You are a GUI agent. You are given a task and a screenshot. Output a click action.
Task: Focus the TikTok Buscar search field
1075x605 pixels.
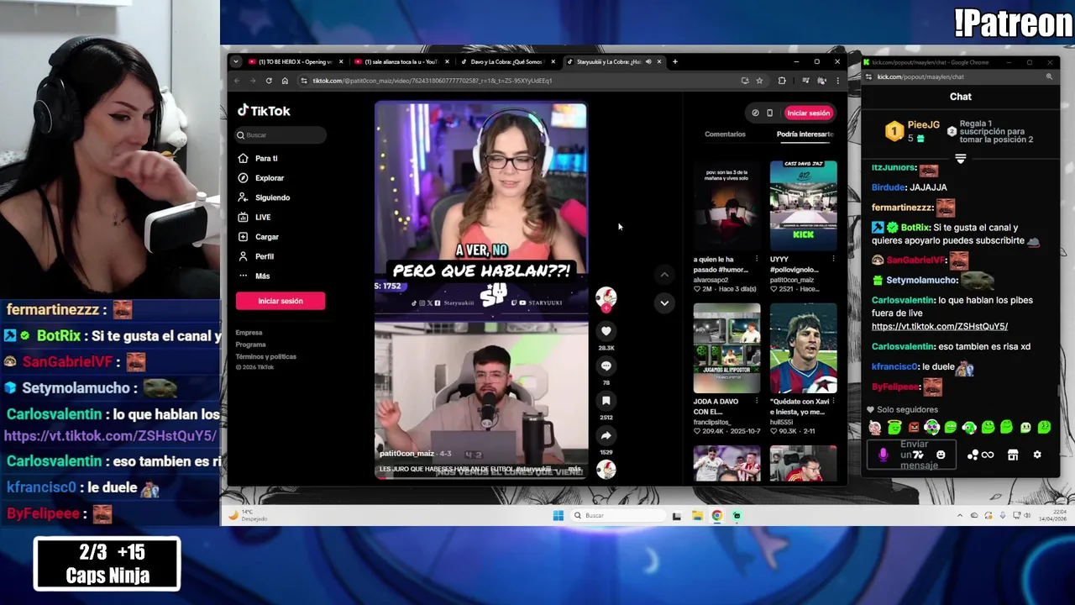click(x=281, y=134)
